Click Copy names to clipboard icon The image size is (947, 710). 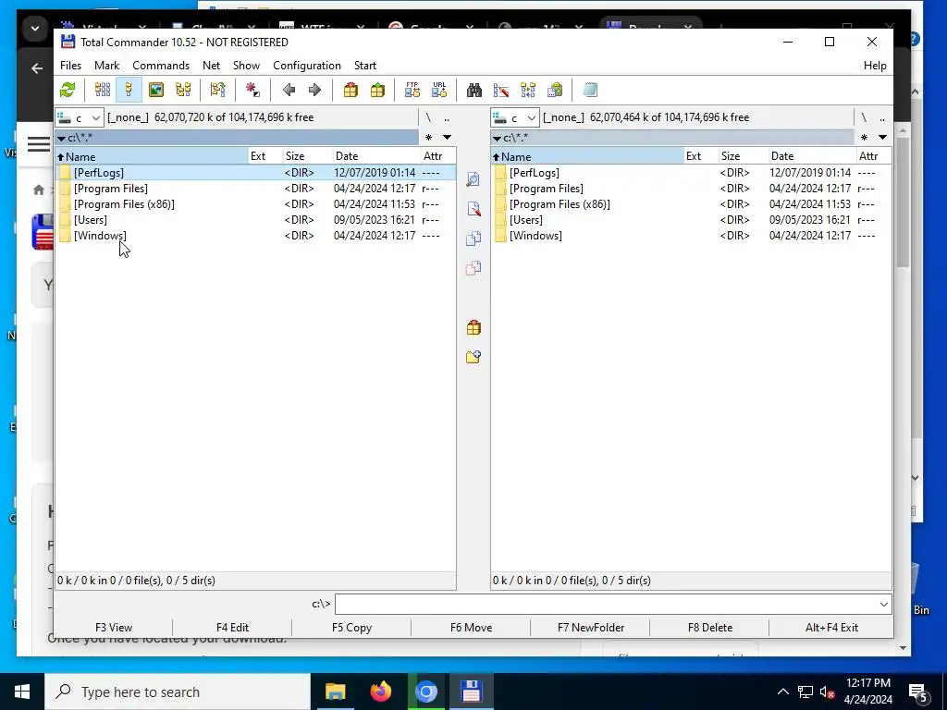(x=555, y=90)
